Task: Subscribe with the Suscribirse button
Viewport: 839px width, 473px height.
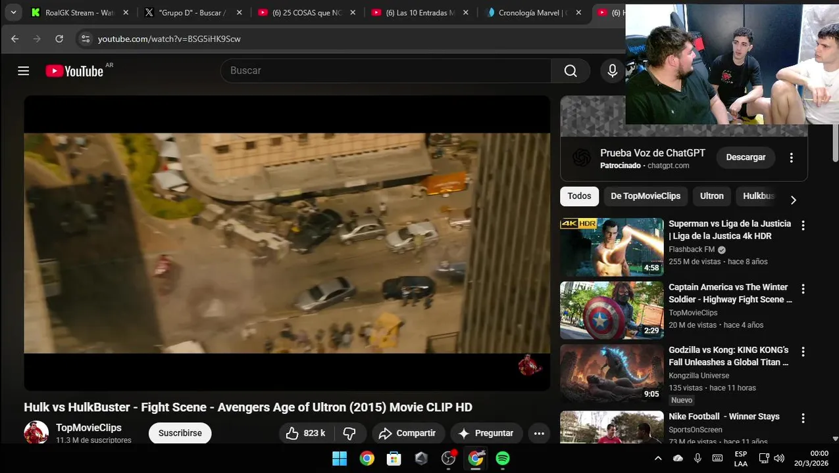Action: (x=180, y=433)
